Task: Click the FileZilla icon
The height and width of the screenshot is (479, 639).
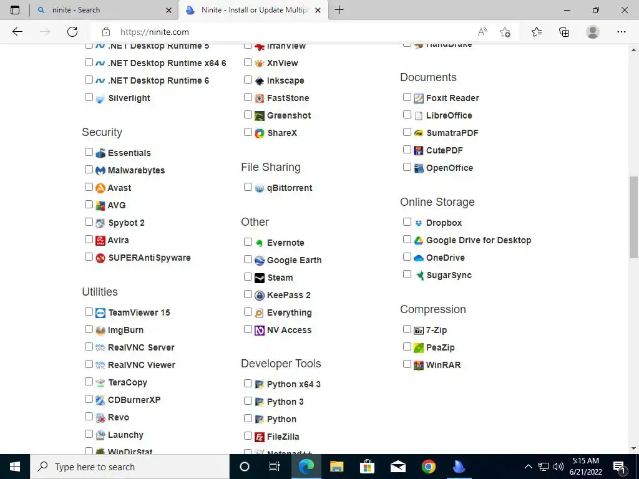Action: click(260, 437)
